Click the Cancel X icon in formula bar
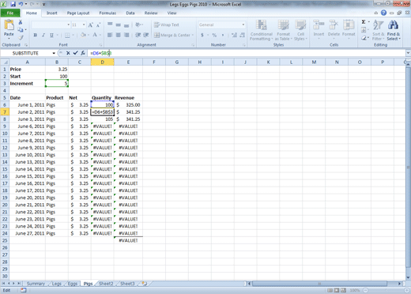Screen dimensions: 411x294 68,53
